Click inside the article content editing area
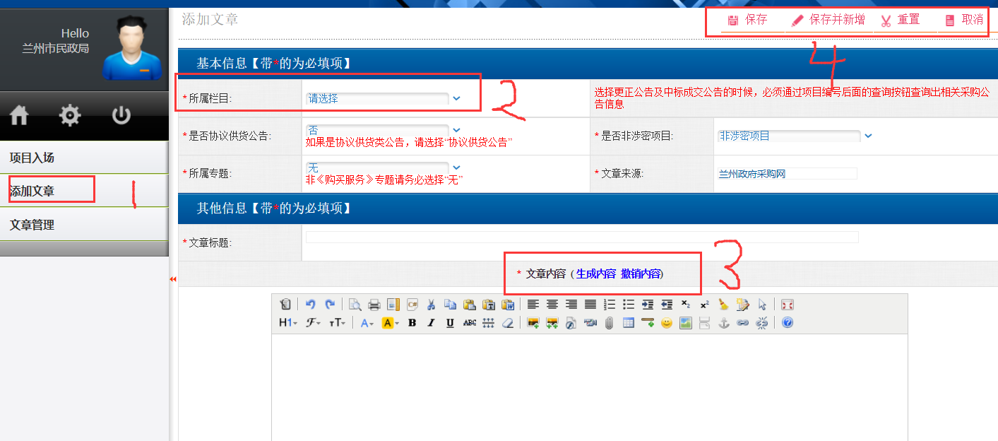Viewport: 998px width, 441px height. (x=589, y=387)
